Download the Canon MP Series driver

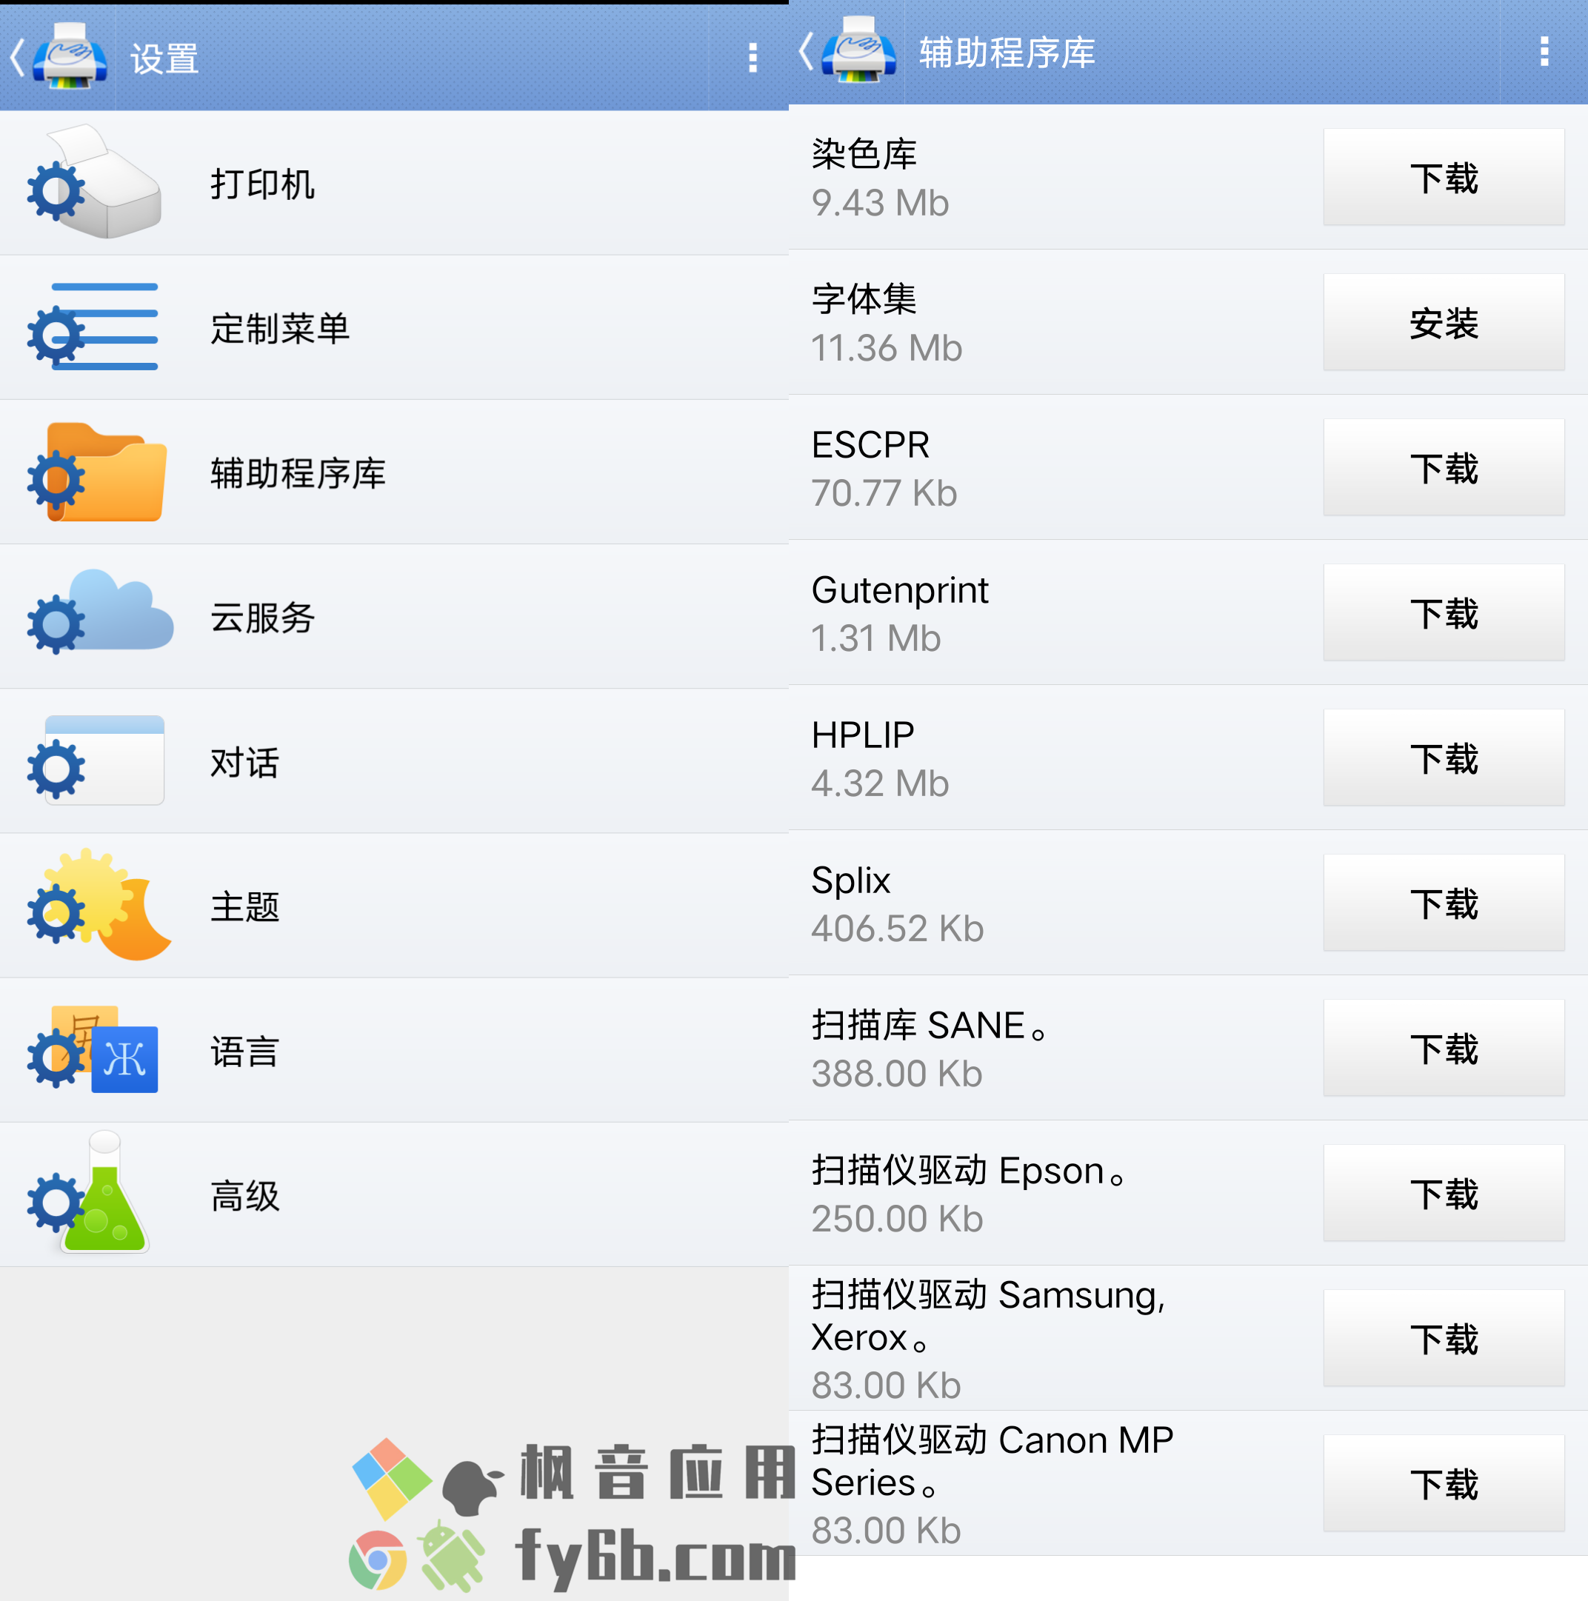point(1444,1483)
